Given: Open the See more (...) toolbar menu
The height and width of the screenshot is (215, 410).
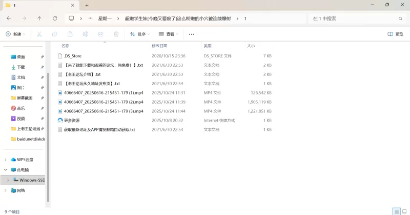Looking at the screenshot, I should pos(192,34).
